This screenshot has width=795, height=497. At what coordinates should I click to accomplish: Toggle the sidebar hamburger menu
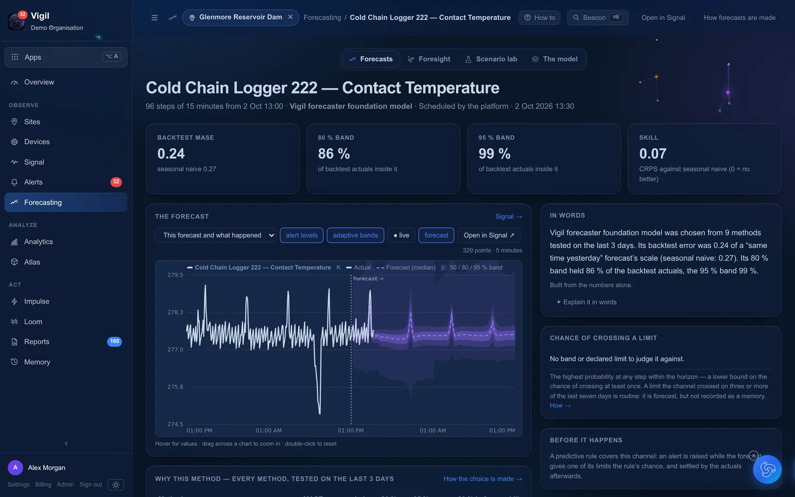pyautogui.click(x=155, y=17)
